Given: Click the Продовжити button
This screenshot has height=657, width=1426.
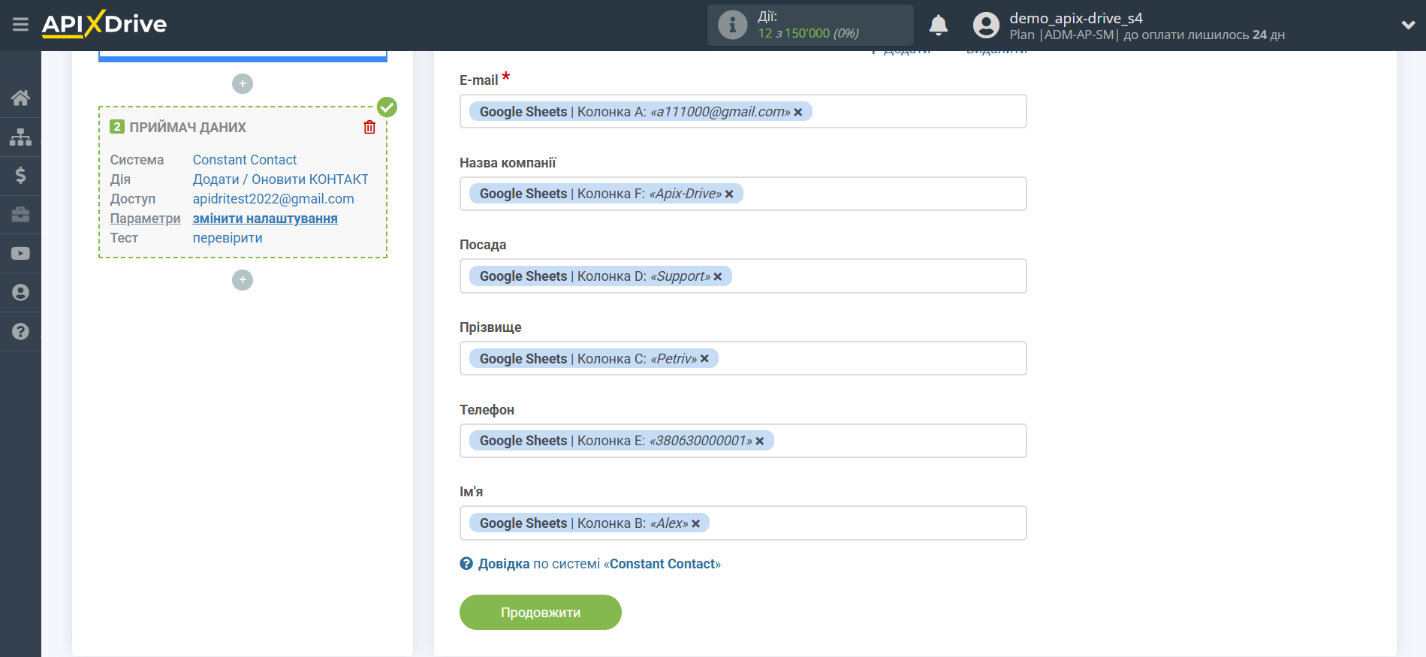Looking at the screenshot, I should click(541, 613).
